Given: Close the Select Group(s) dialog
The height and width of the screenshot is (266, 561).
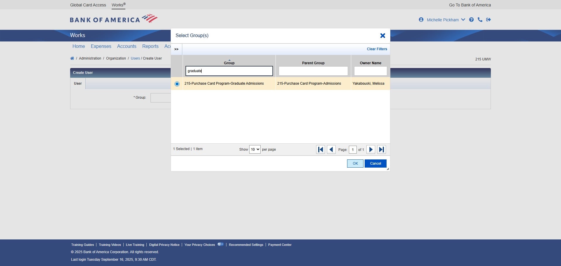Looking at the screenshot, I should 382,36.
